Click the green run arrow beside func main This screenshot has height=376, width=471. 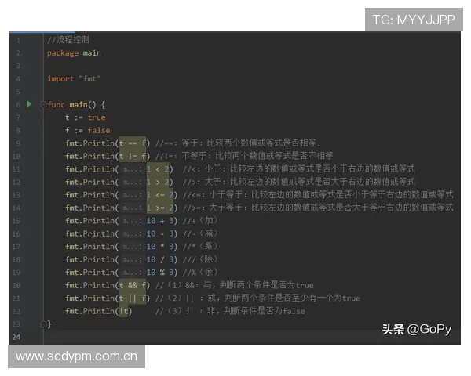(x=30, y=104)
